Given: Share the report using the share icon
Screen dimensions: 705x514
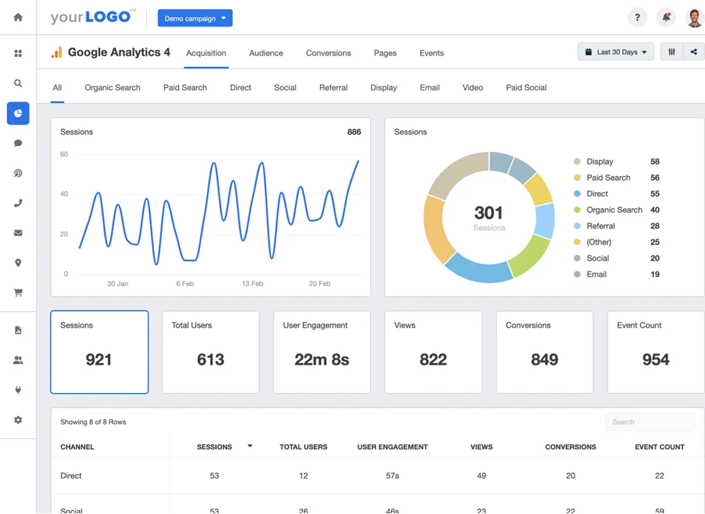Looking at the screenshot, I should (x=693, y=51).
